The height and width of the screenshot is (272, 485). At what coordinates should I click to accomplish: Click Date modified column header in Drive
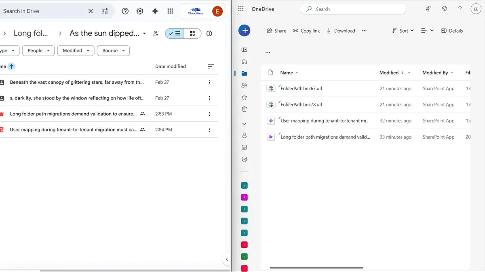point(171,66)
